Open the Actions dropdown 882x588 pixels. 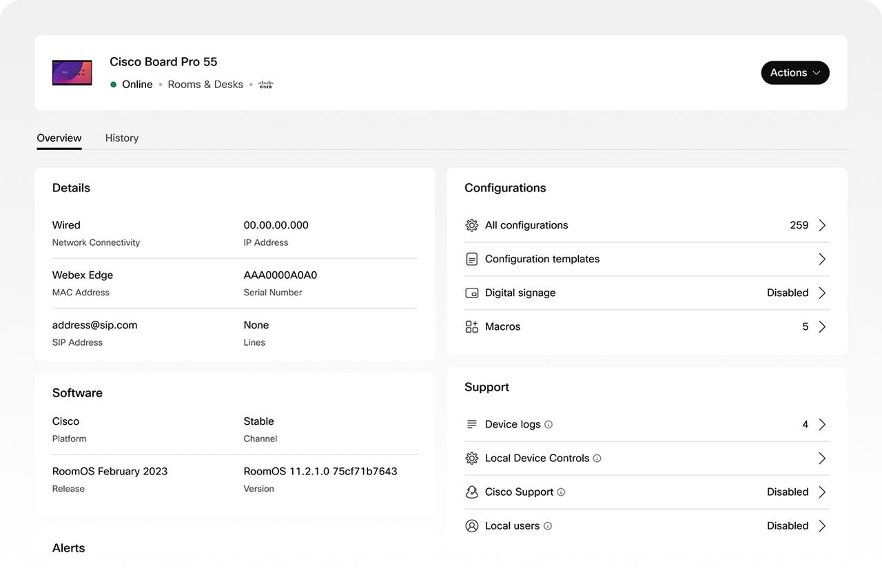tap(795, 72)
